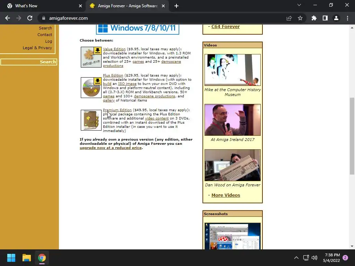Close the Amiga Forever tab
This screenshot has height=266, width=355.
click(x=163, y=6)
